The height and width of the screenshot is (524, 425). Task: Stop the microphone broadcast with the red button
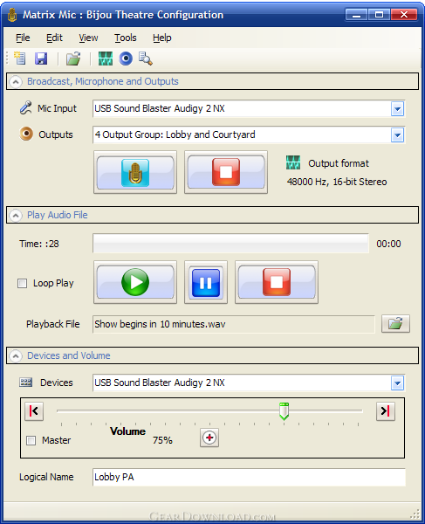(x=226, y=172)
